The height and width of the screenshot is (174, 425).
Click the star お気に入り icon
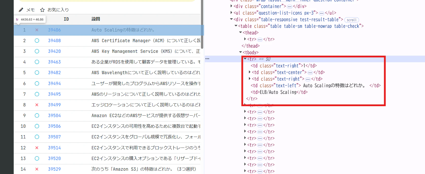pyautogui.click(x=42, y=10)
